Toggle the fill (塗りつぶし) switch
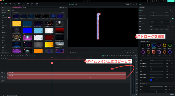The width and height of the screenshot is (175, 96). point(140,33)
